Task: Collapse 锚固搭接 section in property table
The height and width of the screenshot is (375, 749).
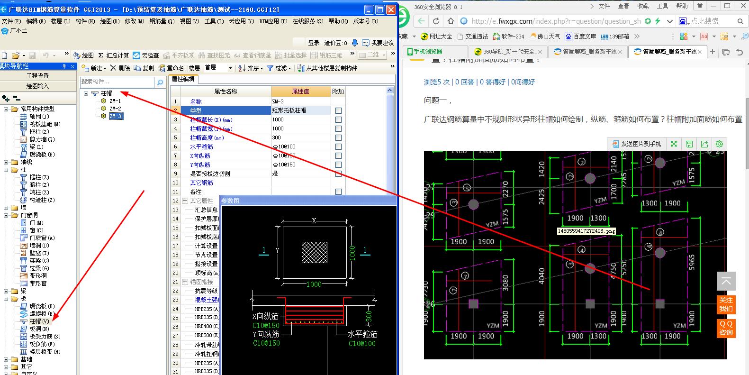Action: coord(185,282)
